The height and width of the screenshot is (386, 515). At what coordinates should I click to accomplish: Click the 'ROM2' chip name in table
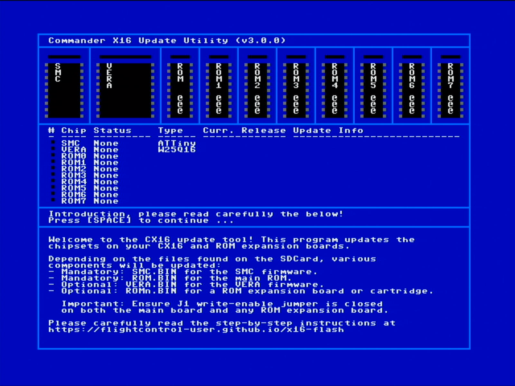pyautogui.click(x=74, y=169)
